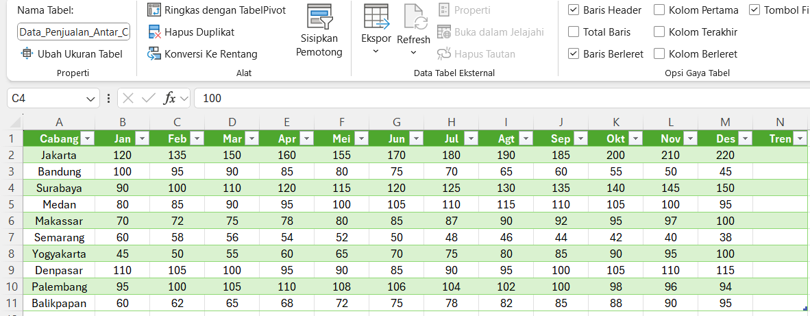
Task: Open the Agt column filter dropdown
Action: (526, 139)
